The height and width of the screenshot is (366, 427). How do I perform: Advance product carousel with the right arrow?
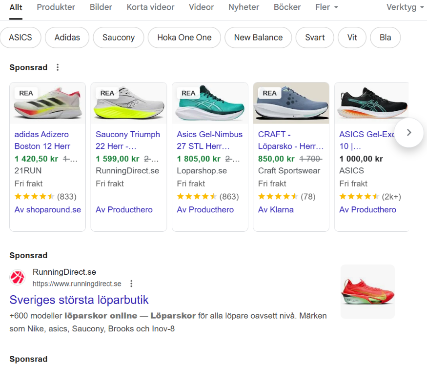click(x=408, y=133)
